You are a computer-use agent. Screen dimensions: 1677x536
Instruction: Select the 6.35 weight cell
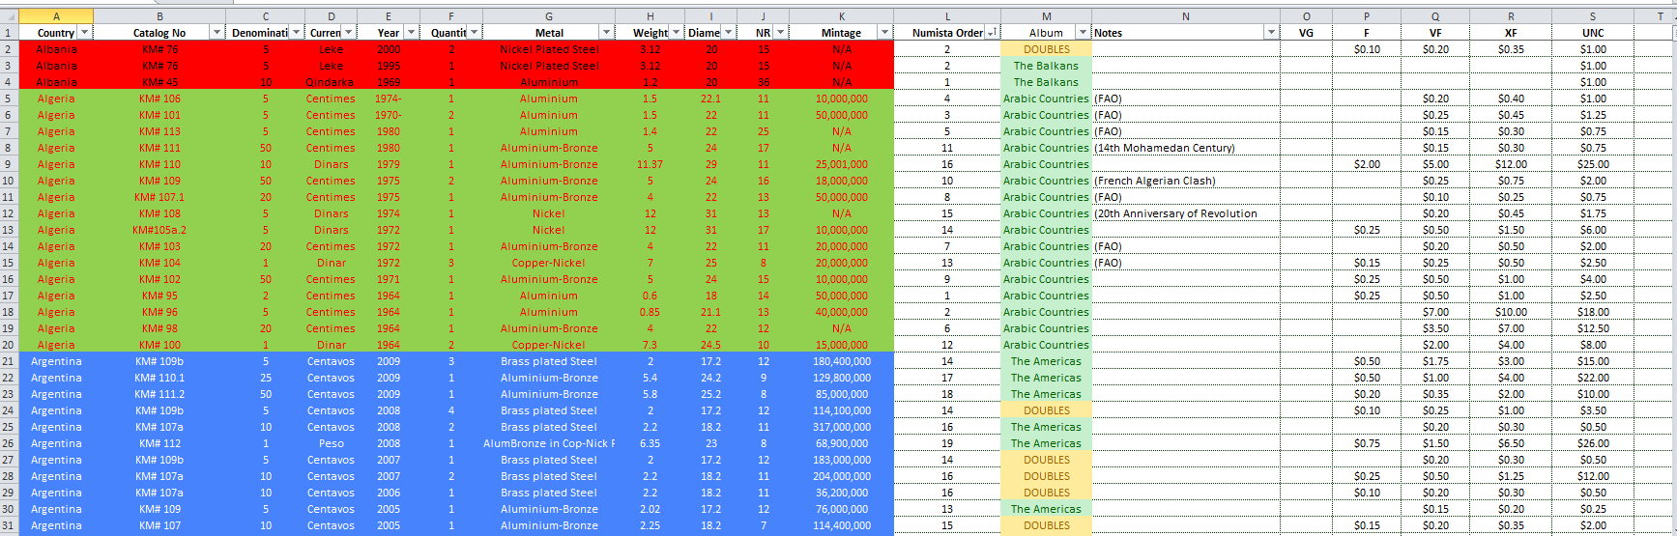click(x=650, y=443)
